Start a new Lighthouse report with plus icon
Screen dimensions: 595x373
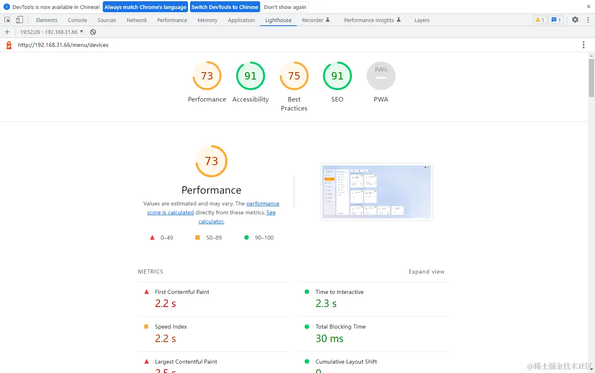[7, 32]
